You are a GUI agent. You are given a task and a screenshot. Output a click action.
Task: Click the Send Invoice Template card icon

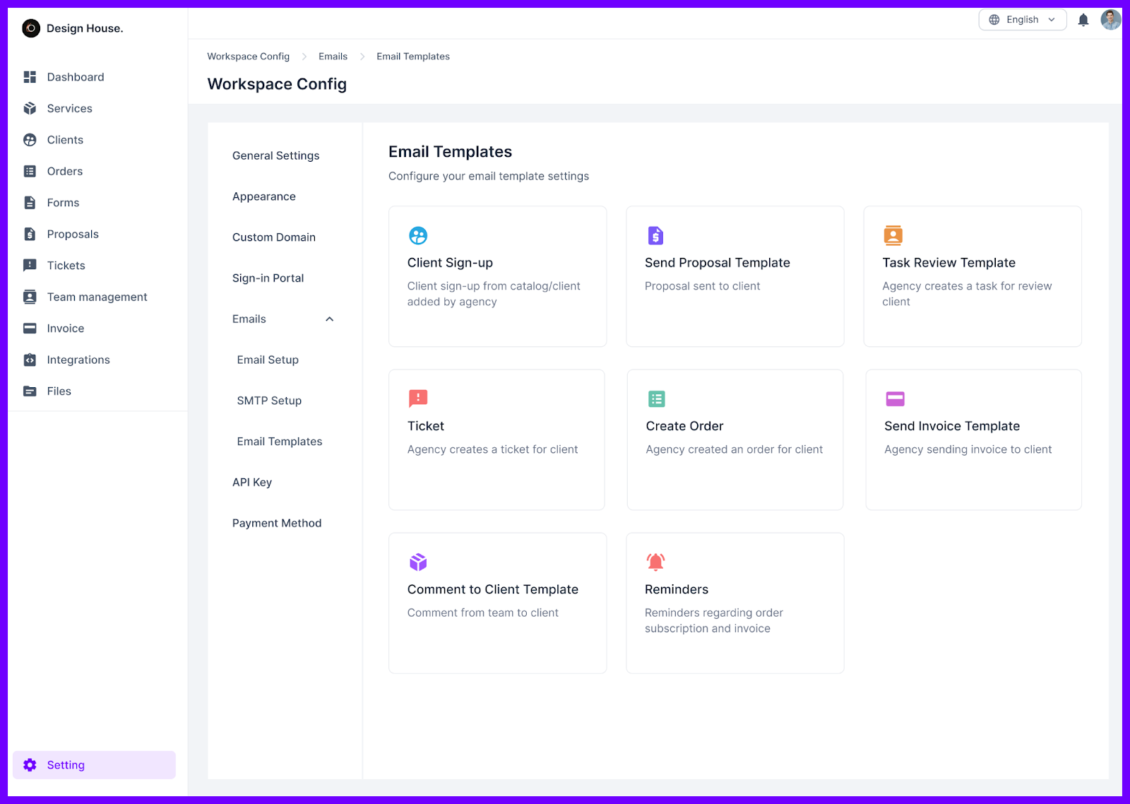(x=895, y=398)
